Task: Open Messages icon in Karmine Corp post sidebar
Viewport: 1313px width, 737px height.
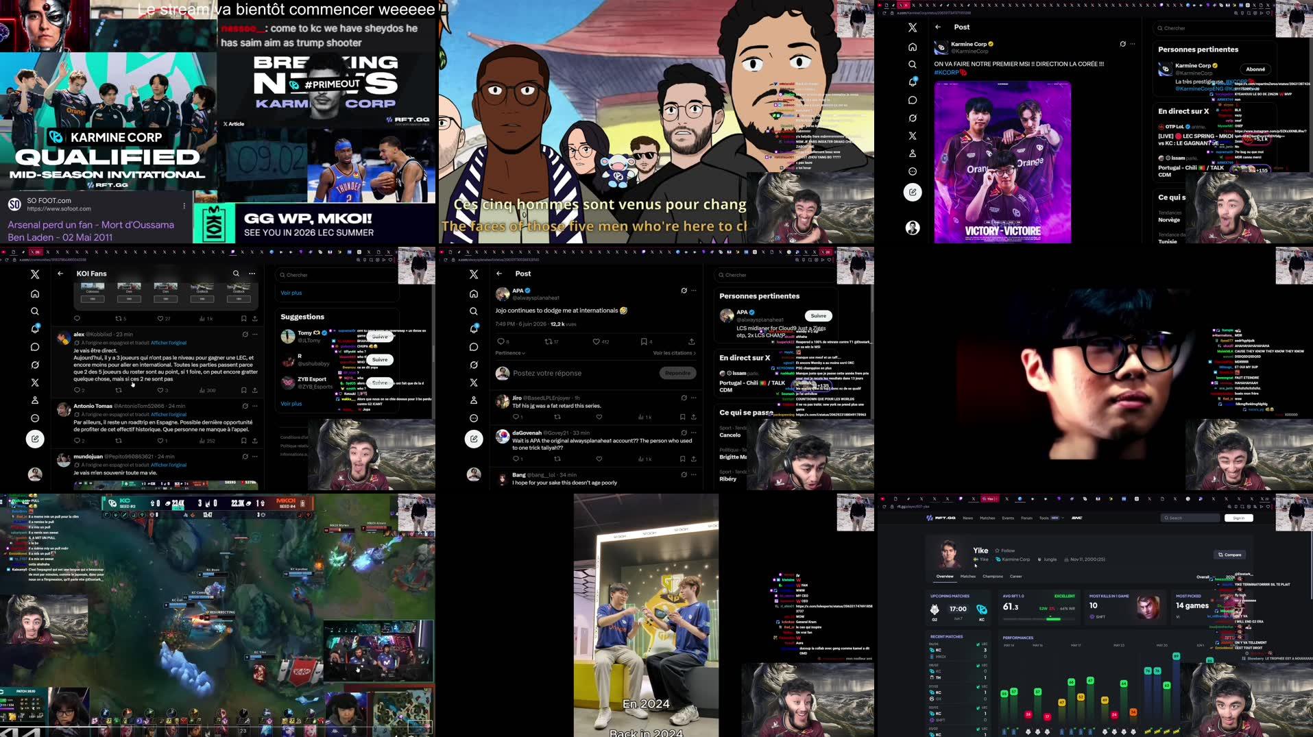Action: (913, 100)
